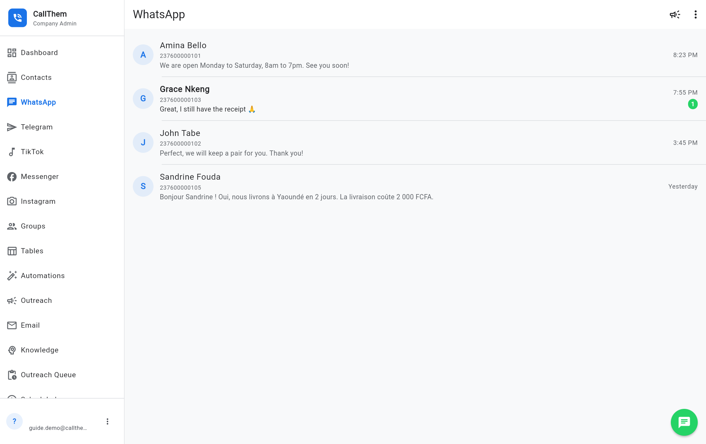Open the Email envelope icon

tap(12, 325)
